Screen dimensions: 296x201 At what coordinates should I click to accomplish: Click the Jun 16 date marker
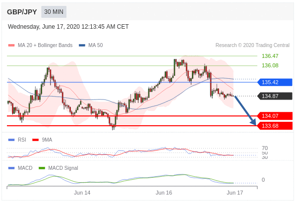pyautogui.click(x=164, y=193)
